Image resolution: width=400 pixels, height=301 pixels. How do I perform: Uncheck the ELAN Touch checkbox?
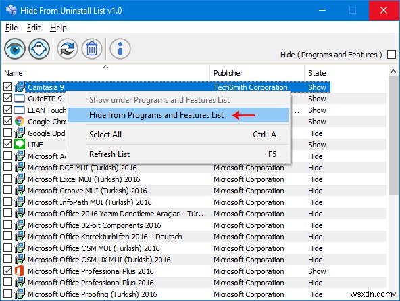tap(7, 110)
